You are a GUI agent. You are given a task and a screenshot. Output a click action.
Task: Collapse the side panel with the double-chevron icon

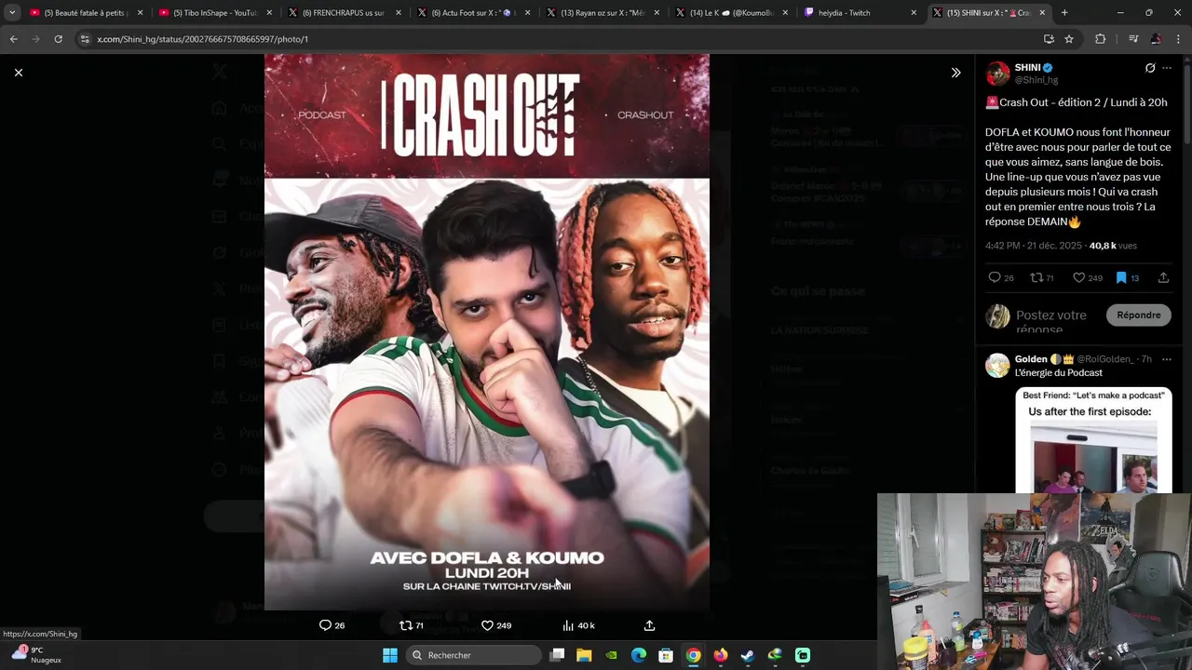coord(955,73)
